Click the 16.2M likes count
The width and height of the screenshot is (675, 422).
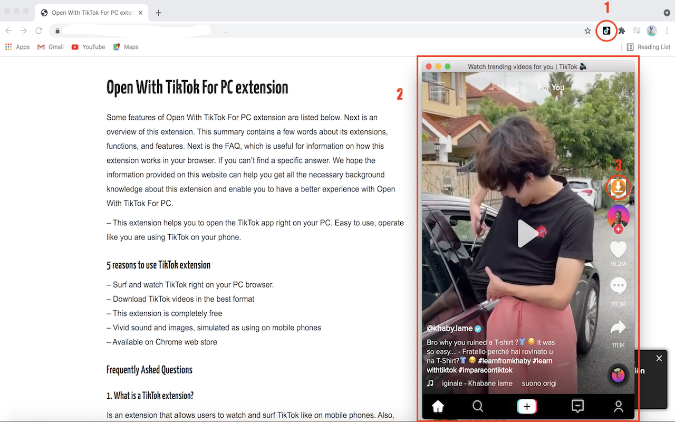pyautogui.click(x=618, y=264)
